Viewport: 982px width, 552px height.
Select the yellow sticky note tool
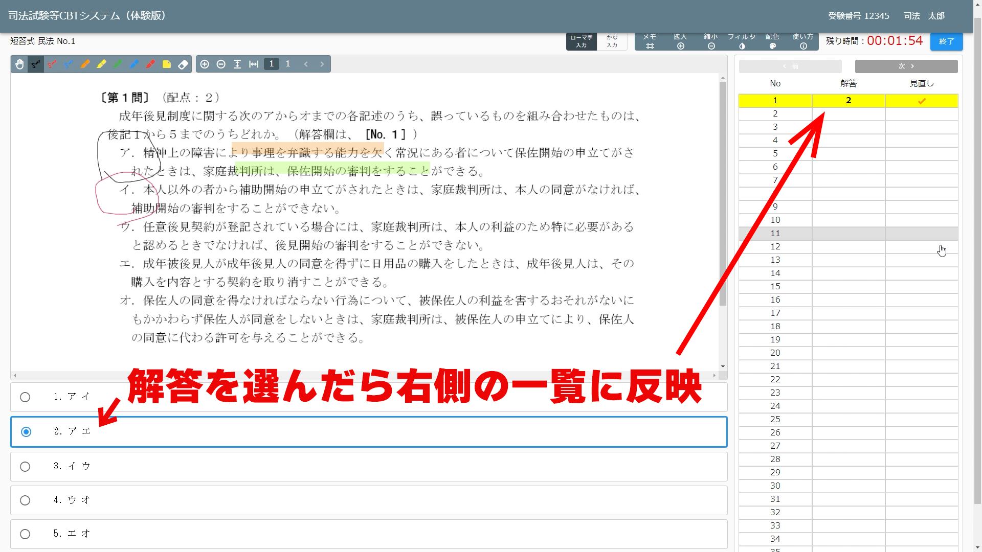pos(167,64)
